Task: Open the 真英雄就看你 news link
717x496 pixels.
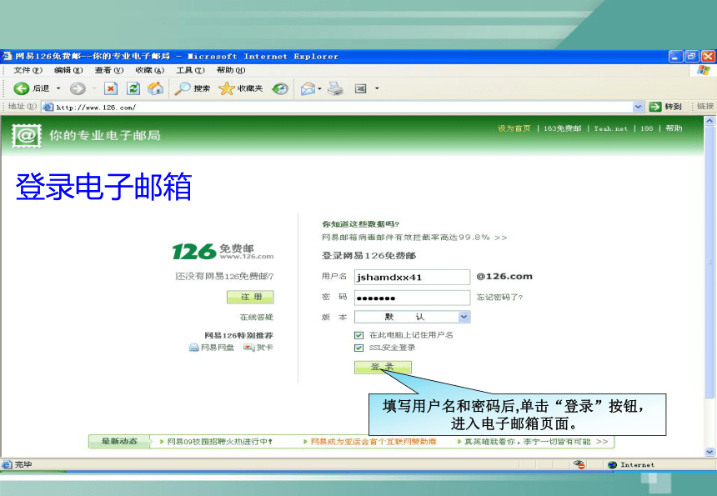Action: [x=527, y=442]
